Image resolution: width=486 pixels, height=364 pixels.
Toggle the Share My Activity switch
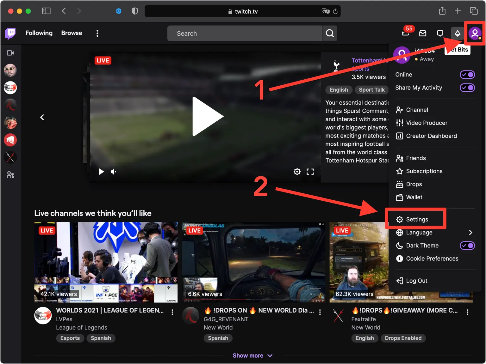(x=467, y=88)
